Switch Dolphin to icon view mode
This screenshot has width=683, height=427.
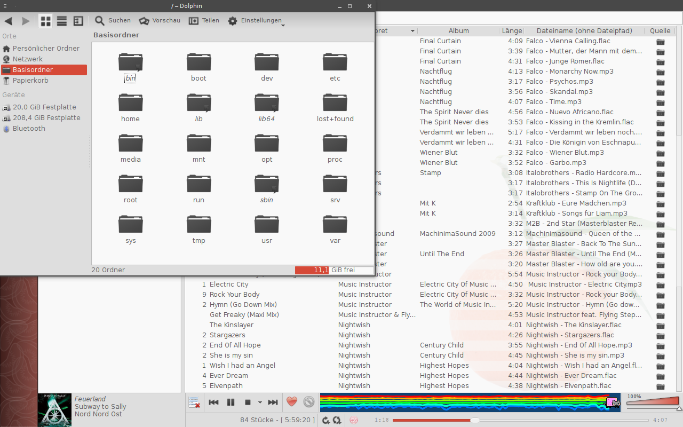click(46, 21)
